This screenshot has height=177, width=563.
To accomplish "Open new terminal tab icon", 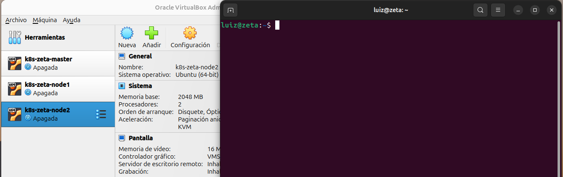I will [230, 10].
